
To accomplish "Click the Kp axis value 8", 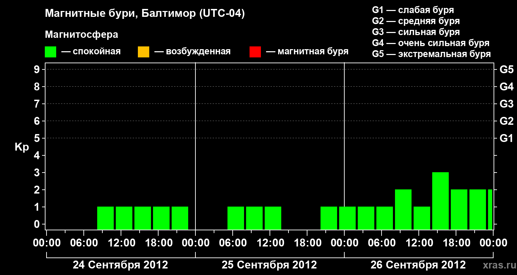I will 38,87.
